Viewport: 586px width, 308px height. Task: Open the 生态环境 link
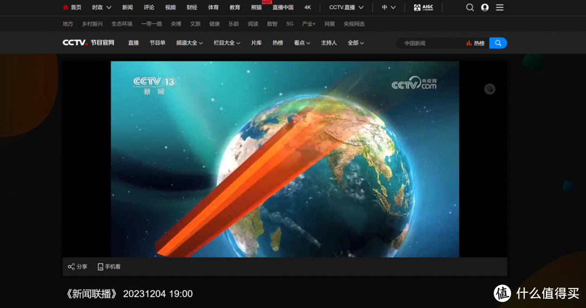(122, 24)
